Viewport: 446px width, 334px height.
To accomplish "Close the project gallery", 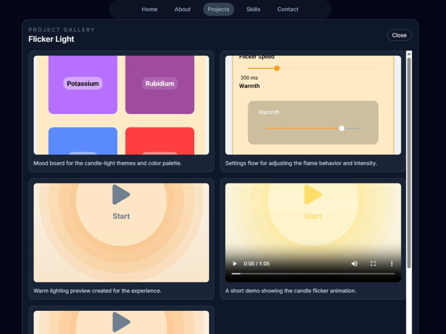I will (x=399, y=35).
